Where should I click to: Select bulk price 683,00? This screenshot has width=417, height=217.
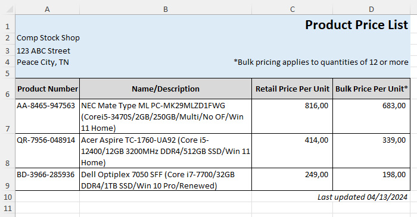click(x=371, y=117)
